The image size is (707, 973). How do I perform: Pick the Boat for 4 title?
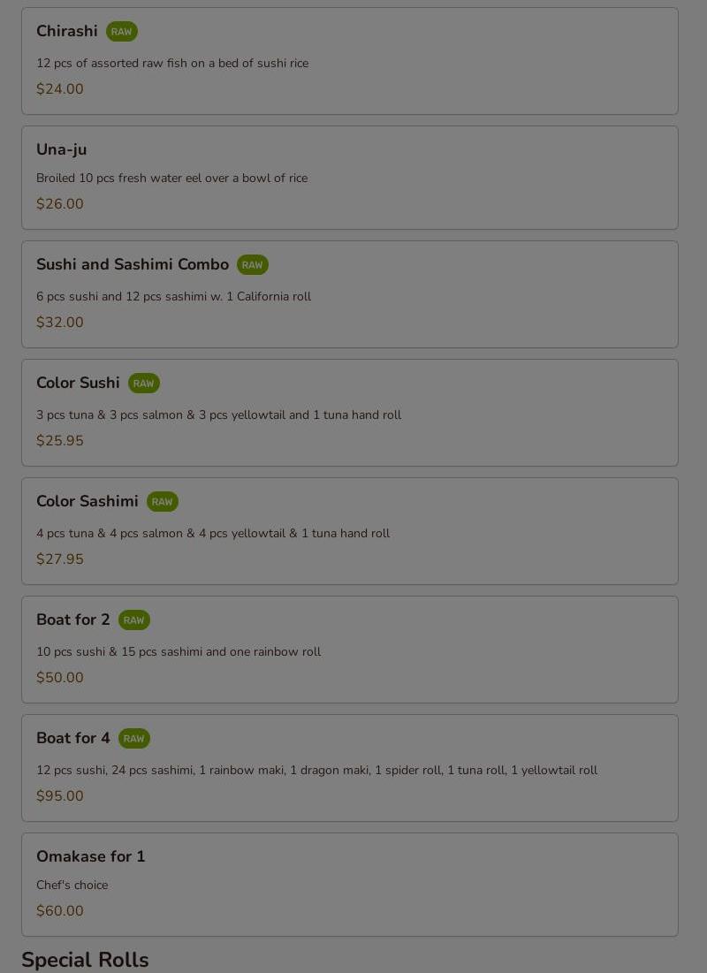click(73, 738)
